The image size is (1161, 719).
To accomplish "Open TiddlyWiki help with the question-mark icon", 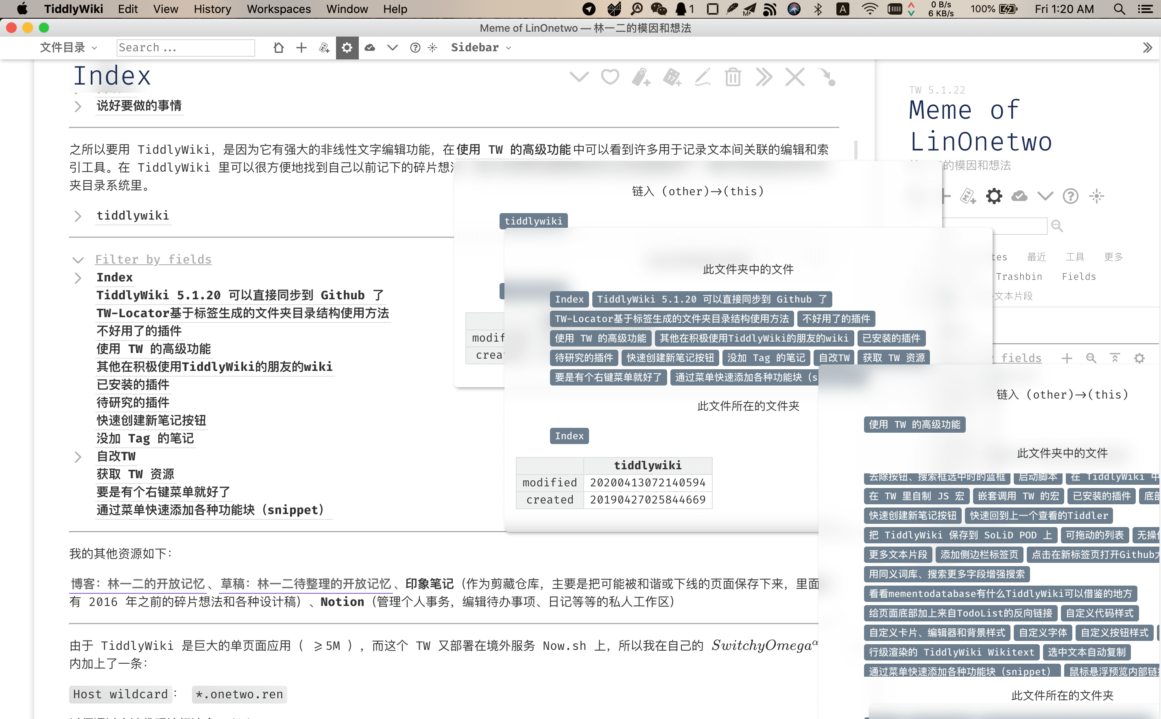I will 415,48.
